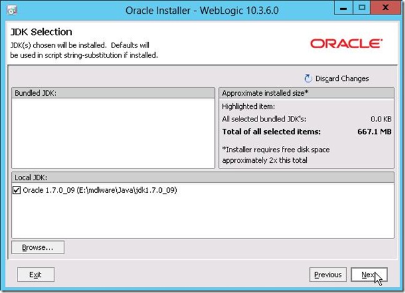Click the 667.1 MB total value

pyautogui.click(x=374, y=131)
